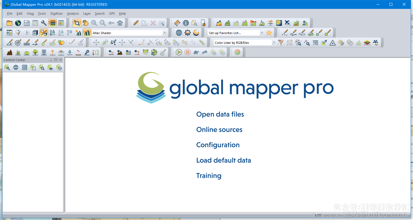Click the Load default data link
Image resolution: width=413 pixels, height=220 pixels.
pyautogui.click(x=223, y=160)
